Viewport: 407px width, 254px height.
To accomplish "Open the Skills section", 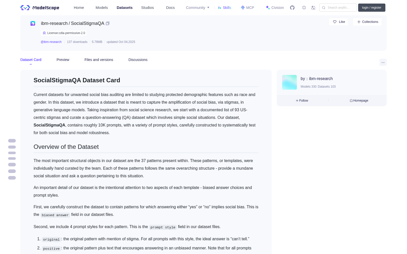I will coord(224,8).
